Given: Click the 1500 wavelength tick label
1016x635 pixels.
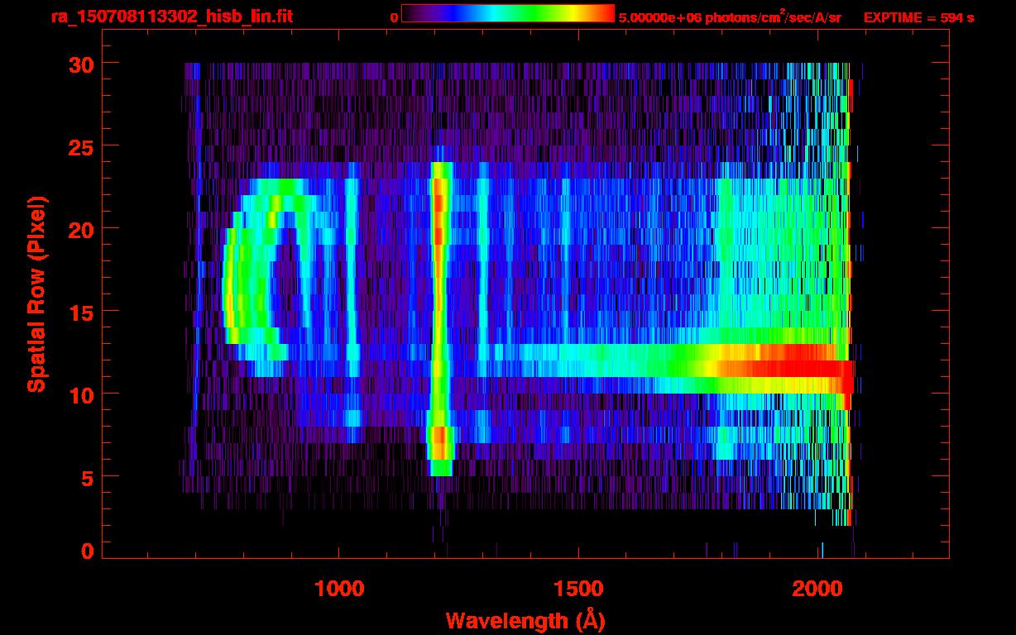Looking at the screenshot, I should click(578, 588).
